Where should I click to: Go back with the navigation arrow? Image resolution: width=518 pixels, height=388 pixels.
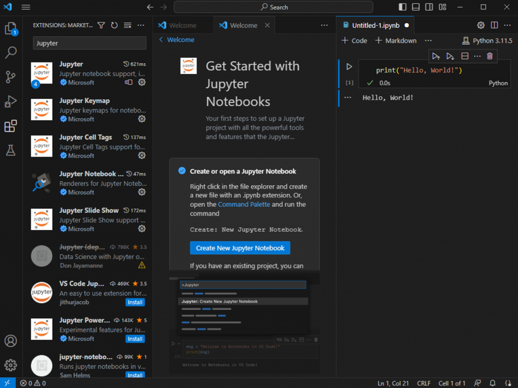point(150,7)
